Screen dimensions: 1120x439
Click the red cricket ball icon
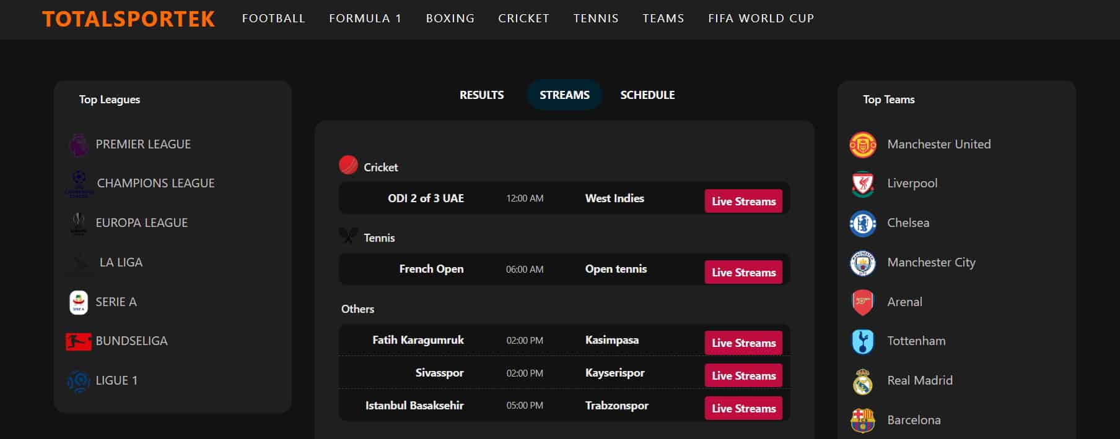[349, 165]
